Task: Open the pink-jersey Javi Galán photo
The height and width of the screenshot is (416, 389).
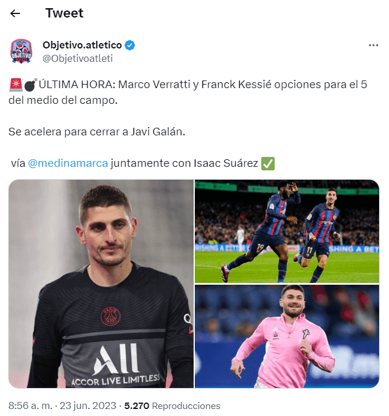Action: point(287,337)
